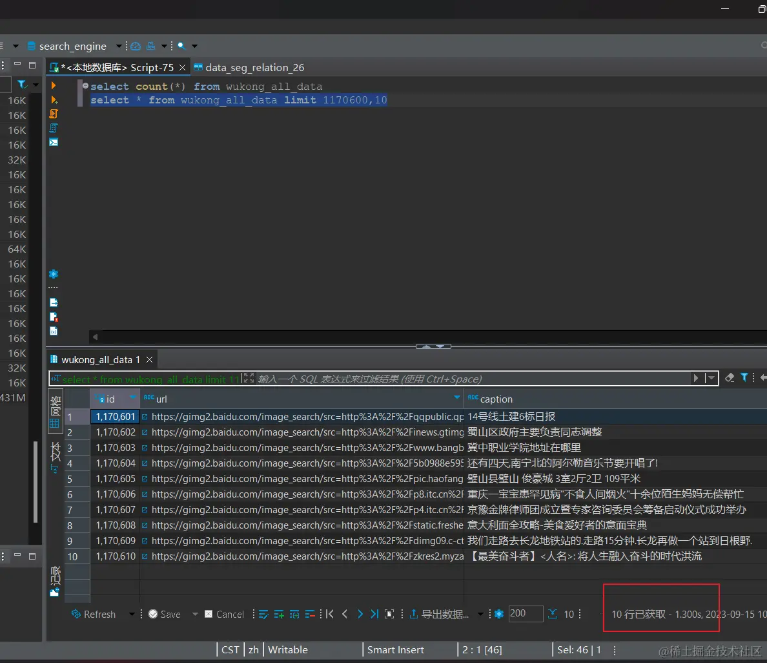Viewport: 767px width, 663px height.
Task: Open the active database search_engine dropdown
Action: (119, 46)
